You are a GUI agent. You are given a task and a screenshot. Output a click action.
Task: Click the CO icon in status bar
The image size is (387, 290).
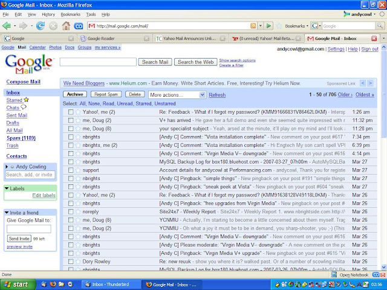pyautogui.click(x=376, y=274)
